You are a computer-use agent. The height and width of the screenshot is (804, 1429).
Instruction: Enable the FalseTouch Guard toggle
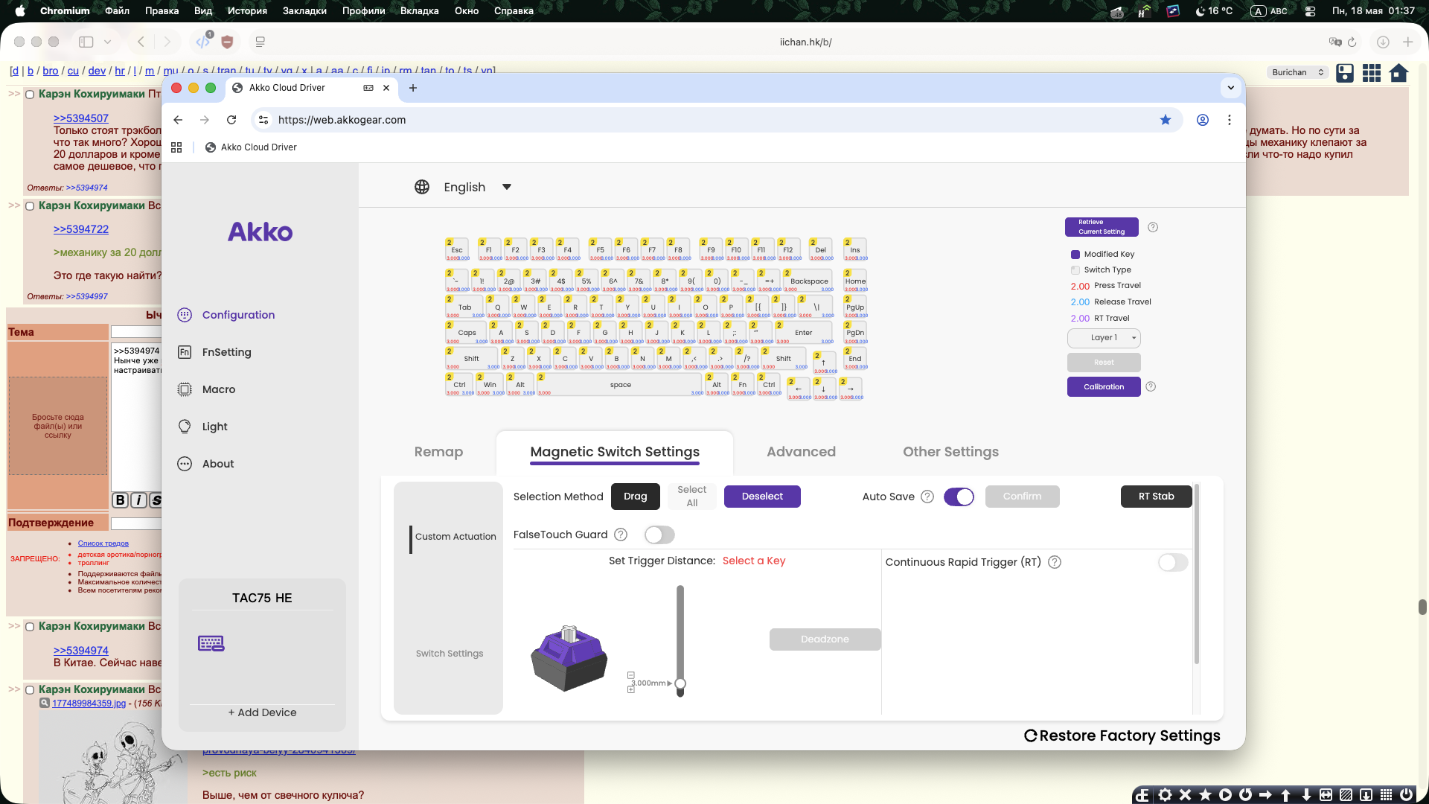[659, 535]
